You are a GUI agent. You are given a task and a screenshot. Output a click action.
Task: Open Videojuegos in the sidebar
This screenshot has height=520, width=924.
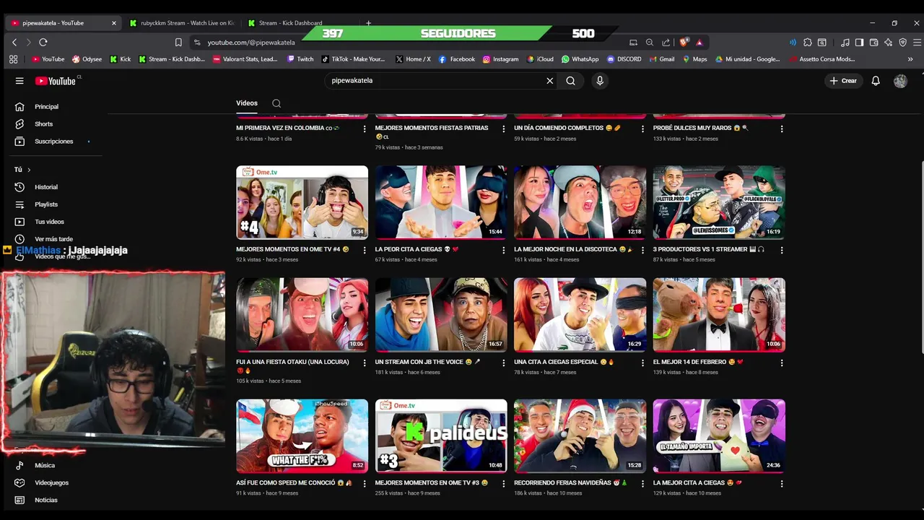pos(51,482)
